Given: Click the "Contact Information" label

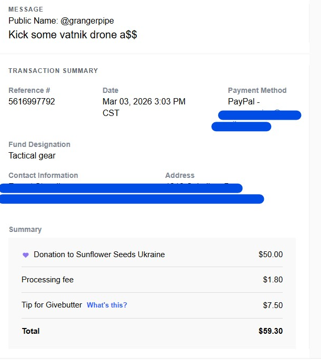Looking at the screenshot, I should [x=43, y=175].
